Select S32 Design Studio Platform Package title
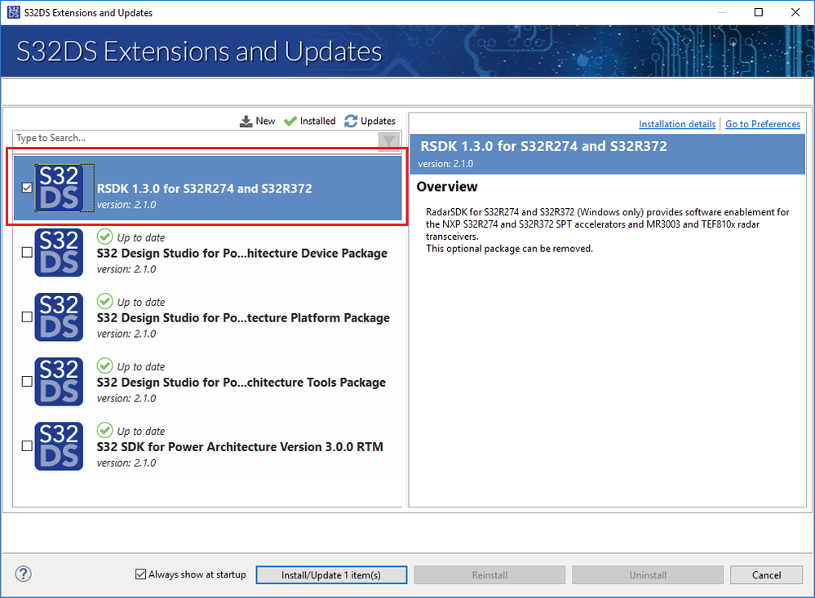 (243, 317)
